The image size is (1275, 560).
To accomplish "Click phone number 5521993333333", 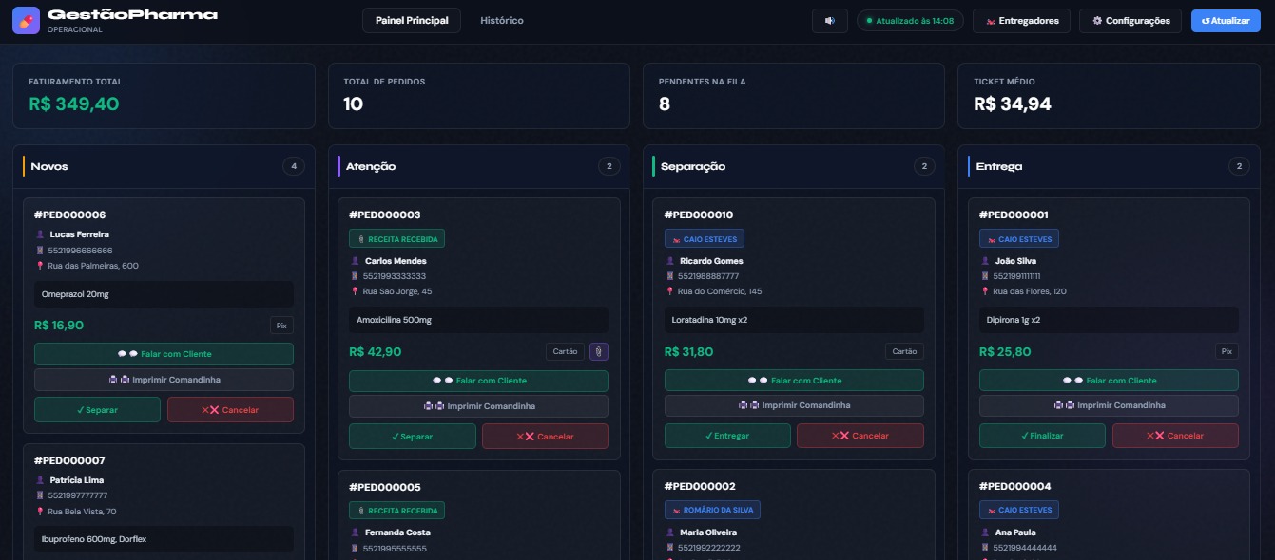I will click(x=395, y=276).
